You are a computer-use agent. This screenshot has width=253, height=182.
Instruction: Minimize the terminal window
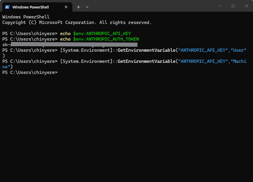(220, 6)
